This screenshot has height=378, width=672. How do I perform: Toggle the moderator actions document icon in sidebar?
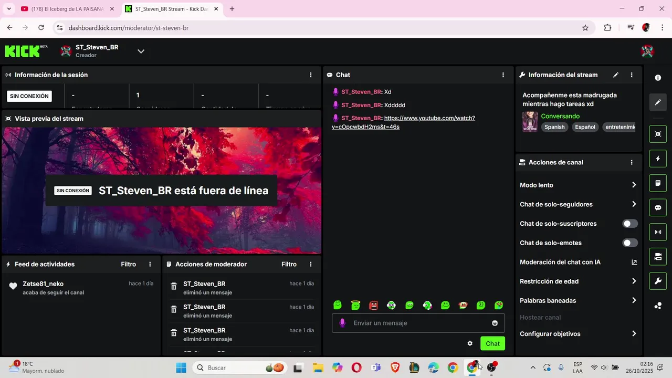click(658, 183)
